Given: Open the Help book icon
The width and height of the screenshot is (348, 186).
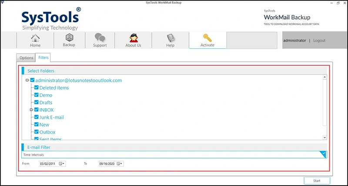Looking at the screenshot, I should pos(171,38).
